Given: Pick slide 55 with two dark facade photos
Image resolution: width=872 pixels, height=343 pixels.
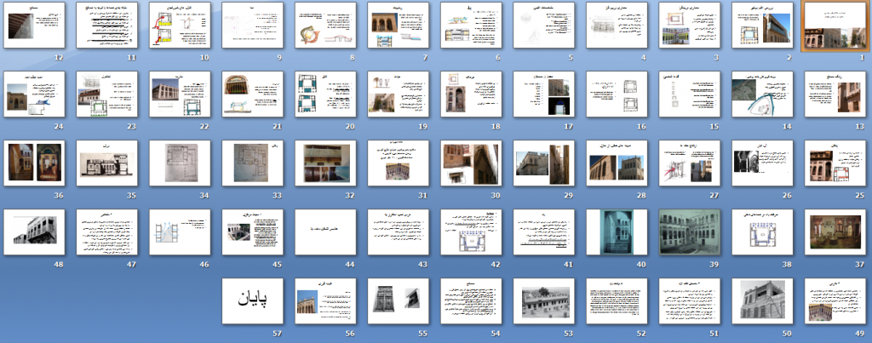Looking at the screenshot, I should 399,300.
